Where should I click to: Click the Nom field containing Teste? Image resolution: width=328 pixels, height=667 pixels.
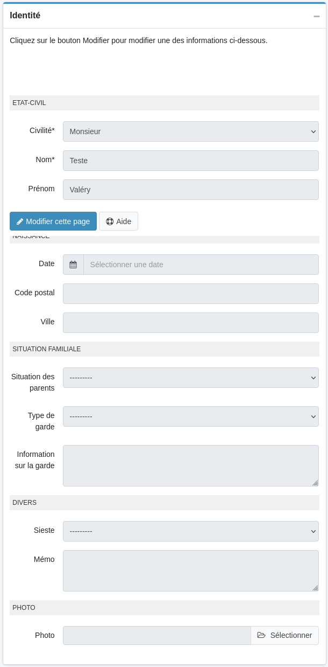190,161
